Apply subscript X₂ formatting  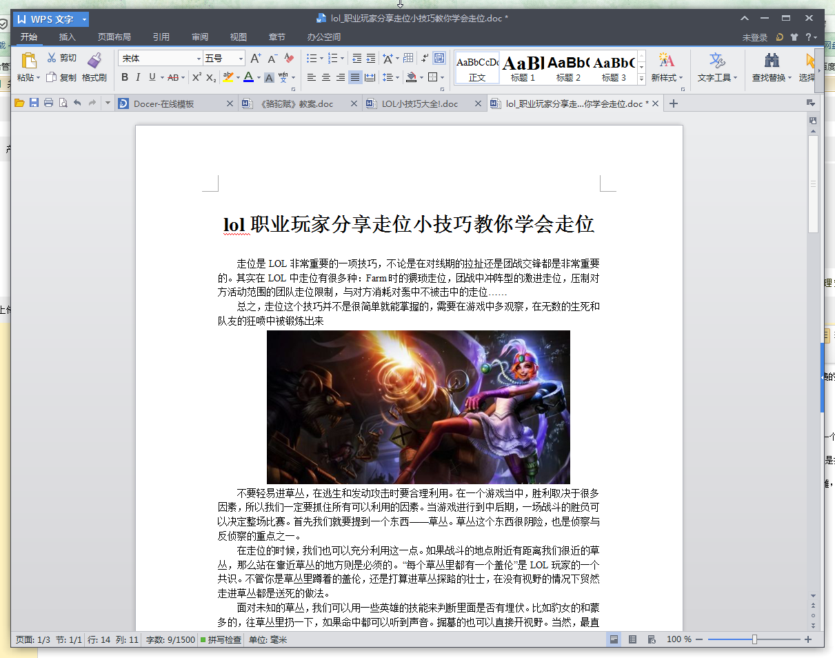tap(211, 77)
